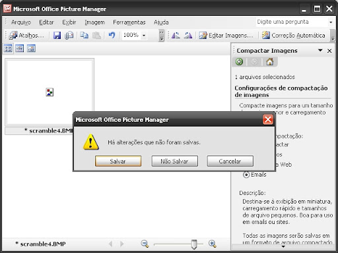Click the Rotate Left icon
The image size is (338, 253).
(x=176, y=36)
